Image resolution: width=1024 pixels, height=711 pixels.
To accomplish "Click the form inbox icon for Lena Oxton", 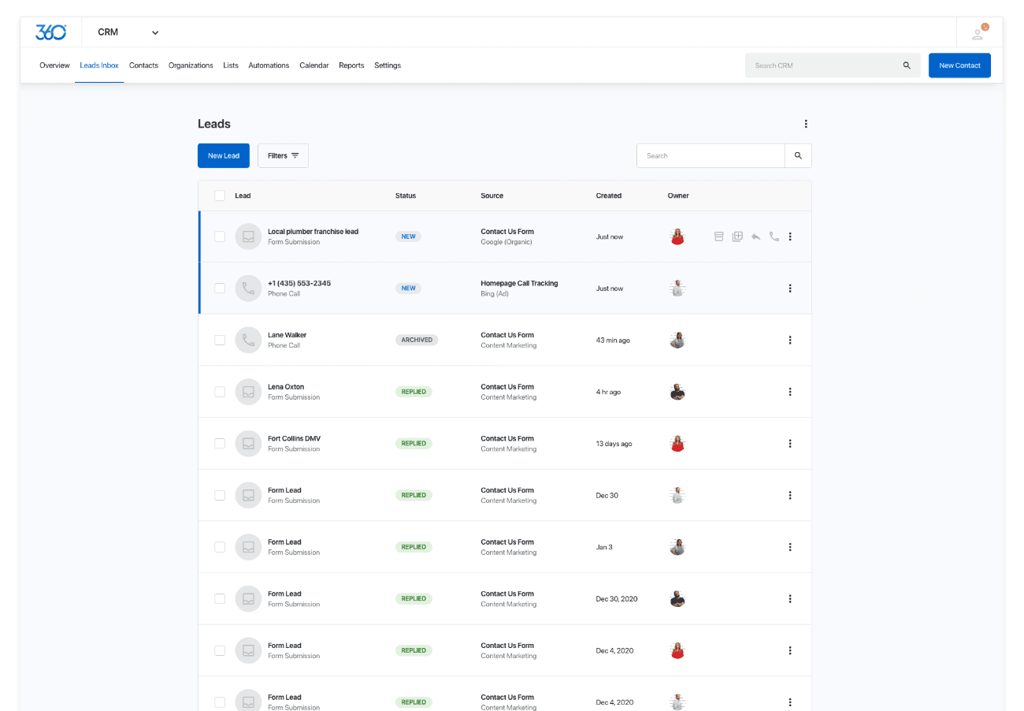I will tap(248, 392).
